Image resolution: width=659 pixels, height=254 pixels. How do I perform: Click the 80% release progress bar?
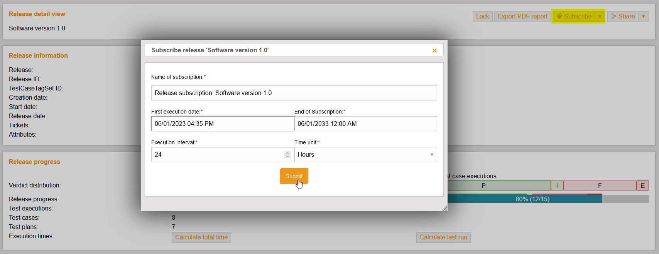click(x=532, y=199)
